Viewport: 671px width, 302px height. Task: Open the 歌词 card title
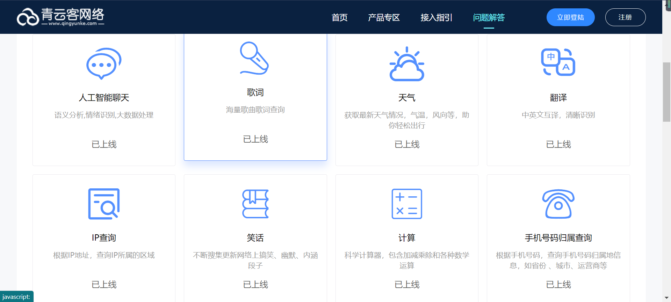click(255, 92)
